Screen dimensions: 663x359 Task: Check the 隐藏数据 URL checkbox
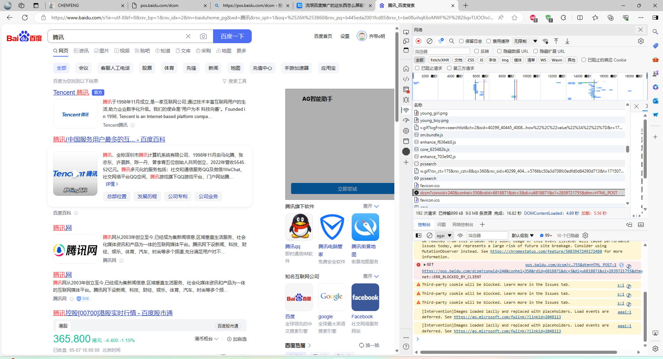[499, 51]
